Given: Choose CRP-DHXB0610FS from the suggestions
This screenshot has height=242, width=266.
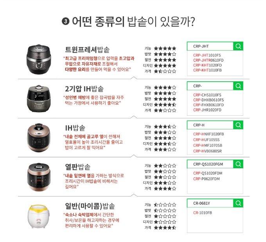Looking at the screenshot, I should click(x=208, y=100).
